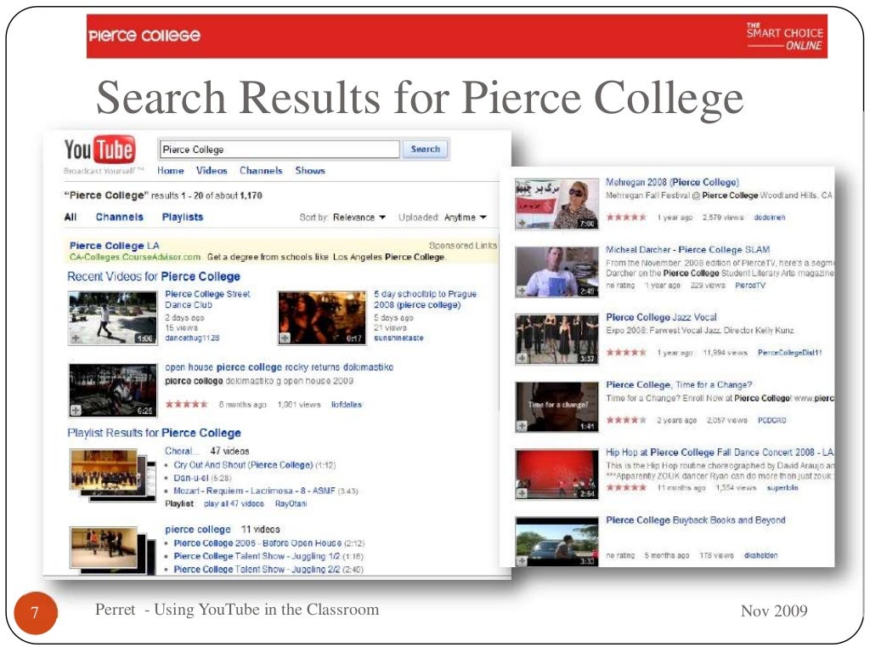This screenshot has height=653, width=870.
Task: Add Jazz Vocal video to queue
Action: [x=523, y=359]
